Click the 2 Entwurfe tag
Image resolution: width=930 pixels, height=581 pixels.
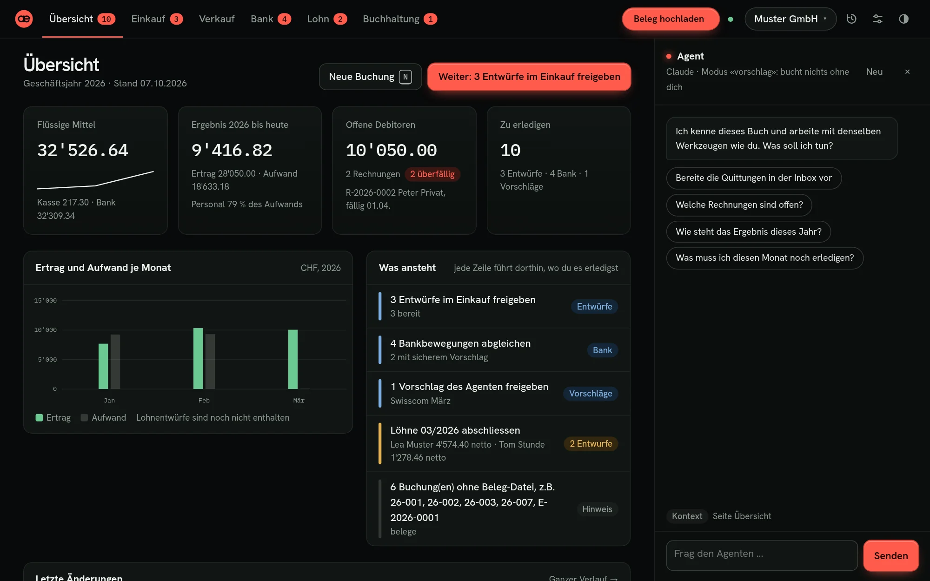(591, 443)
